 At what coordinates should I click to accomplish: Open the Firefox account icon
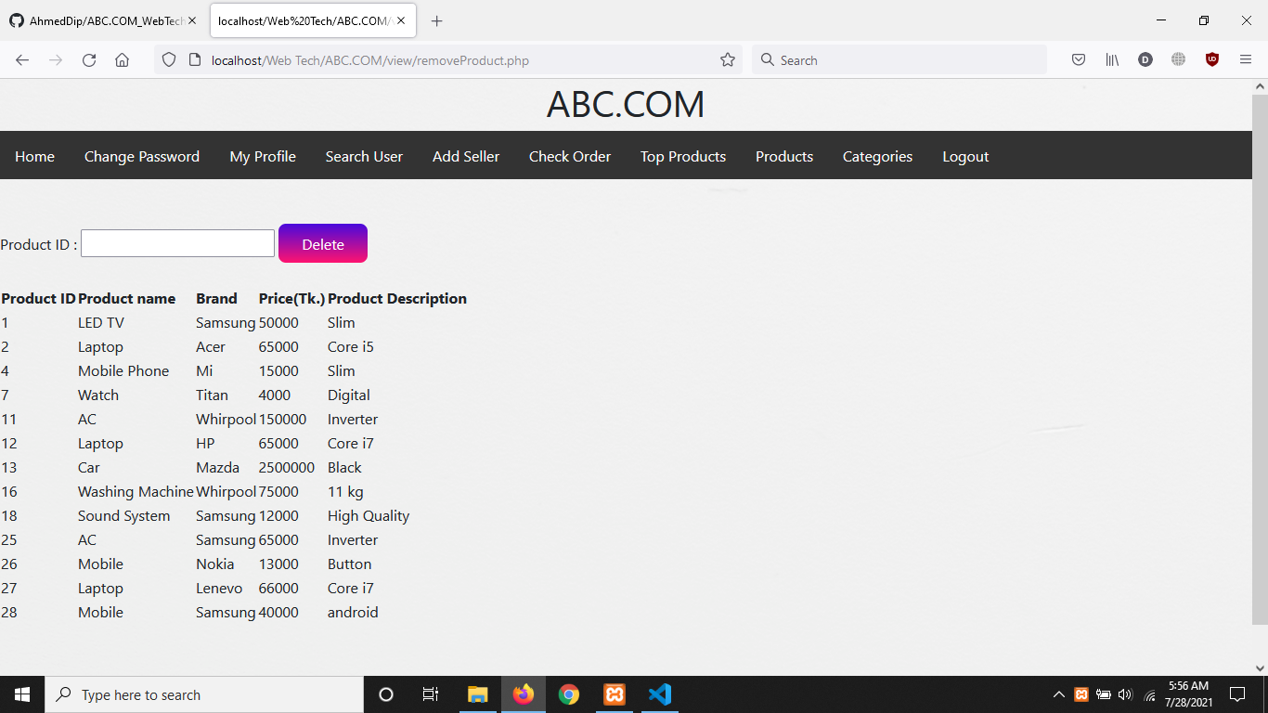pyautogui.click(x=1145, y=59)
